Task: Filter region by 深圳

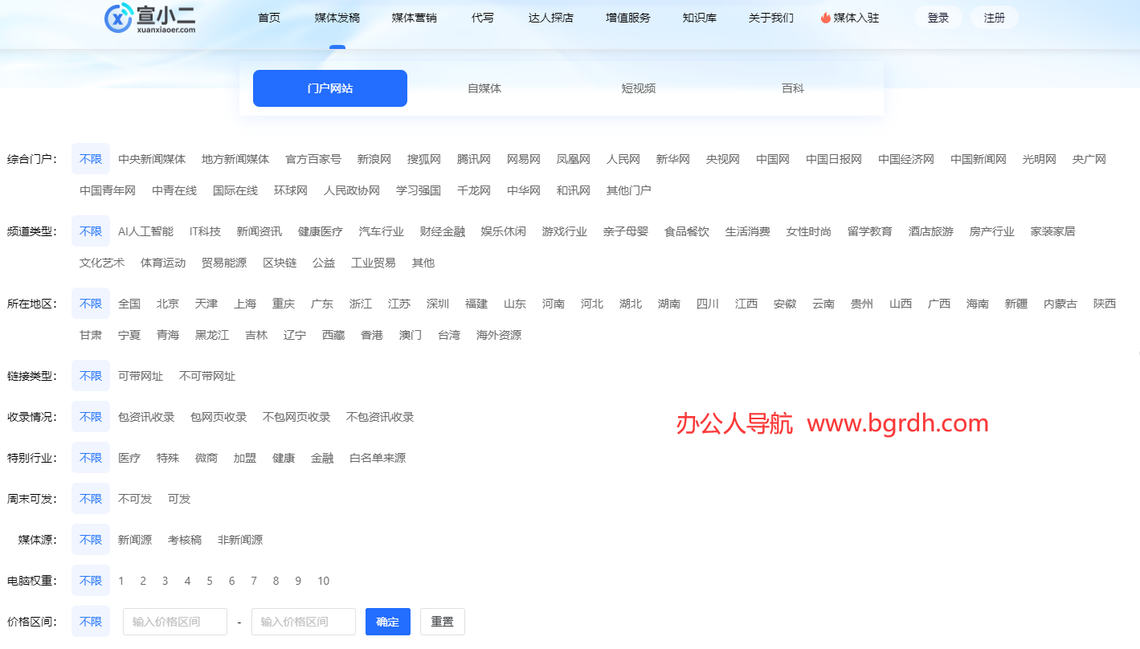Action: 438,304
